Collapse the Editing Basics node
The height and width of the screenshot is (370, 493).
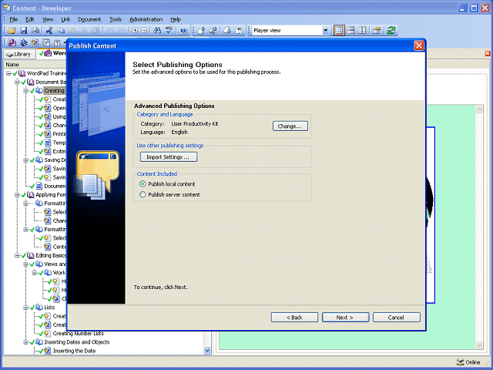[x=17, y=255]
